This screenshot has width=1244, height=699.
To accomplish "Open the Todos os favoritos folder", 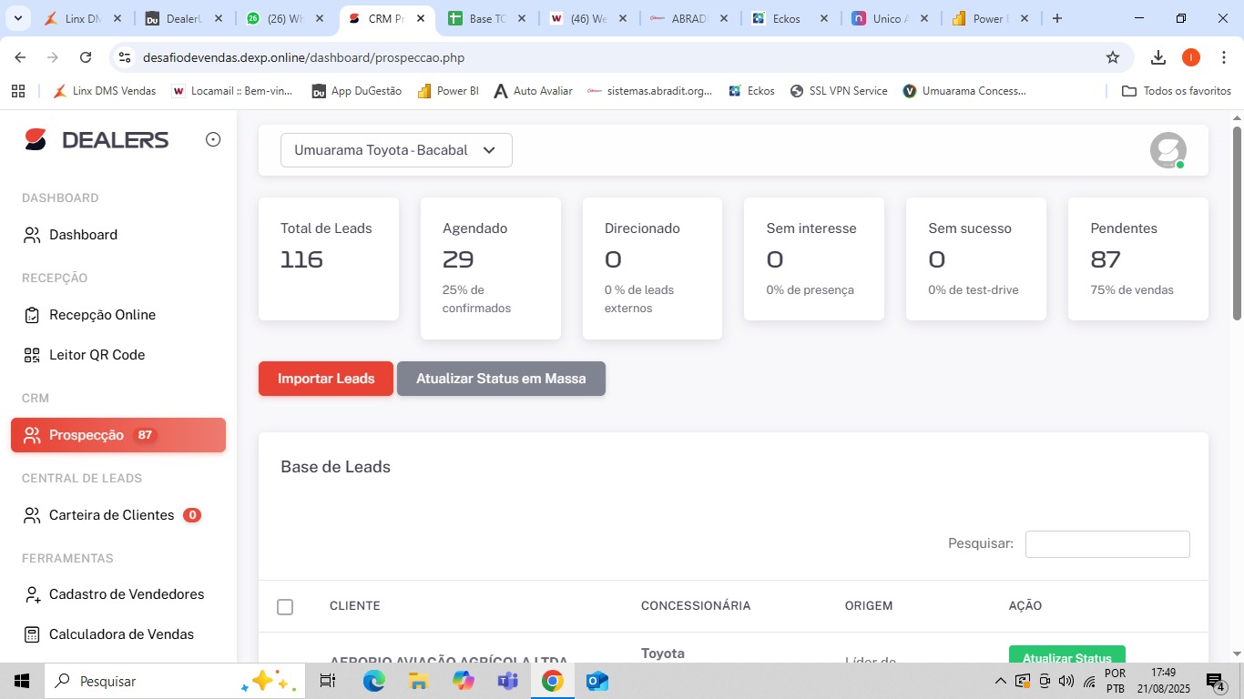I will [x=1176, y=91].
